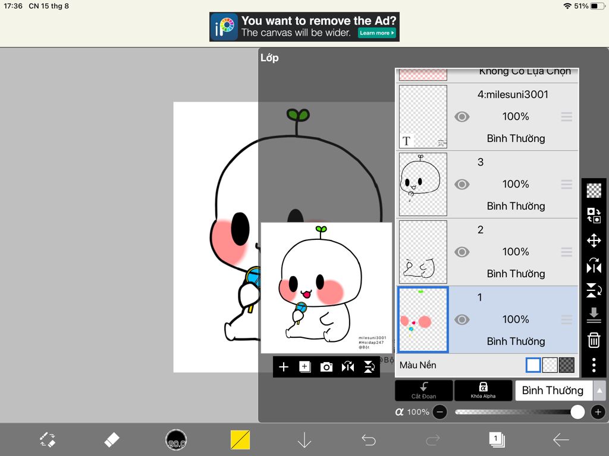
Task: Tap the checkerboard transparency icon
Action: 594,191
